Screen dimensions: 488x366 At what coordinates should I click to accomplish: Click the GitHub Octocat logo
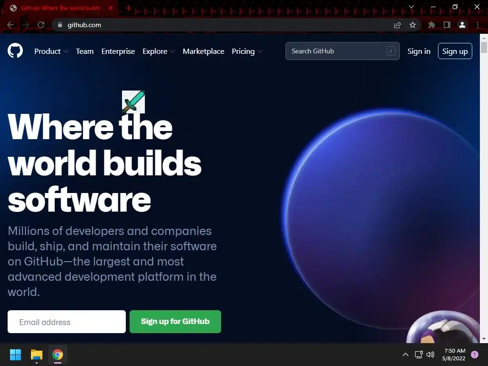[x=15, y=51]
